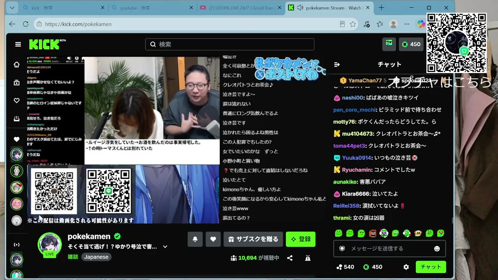Focus the メッセージを送信する chat input
498x280 pixels.
389,248
